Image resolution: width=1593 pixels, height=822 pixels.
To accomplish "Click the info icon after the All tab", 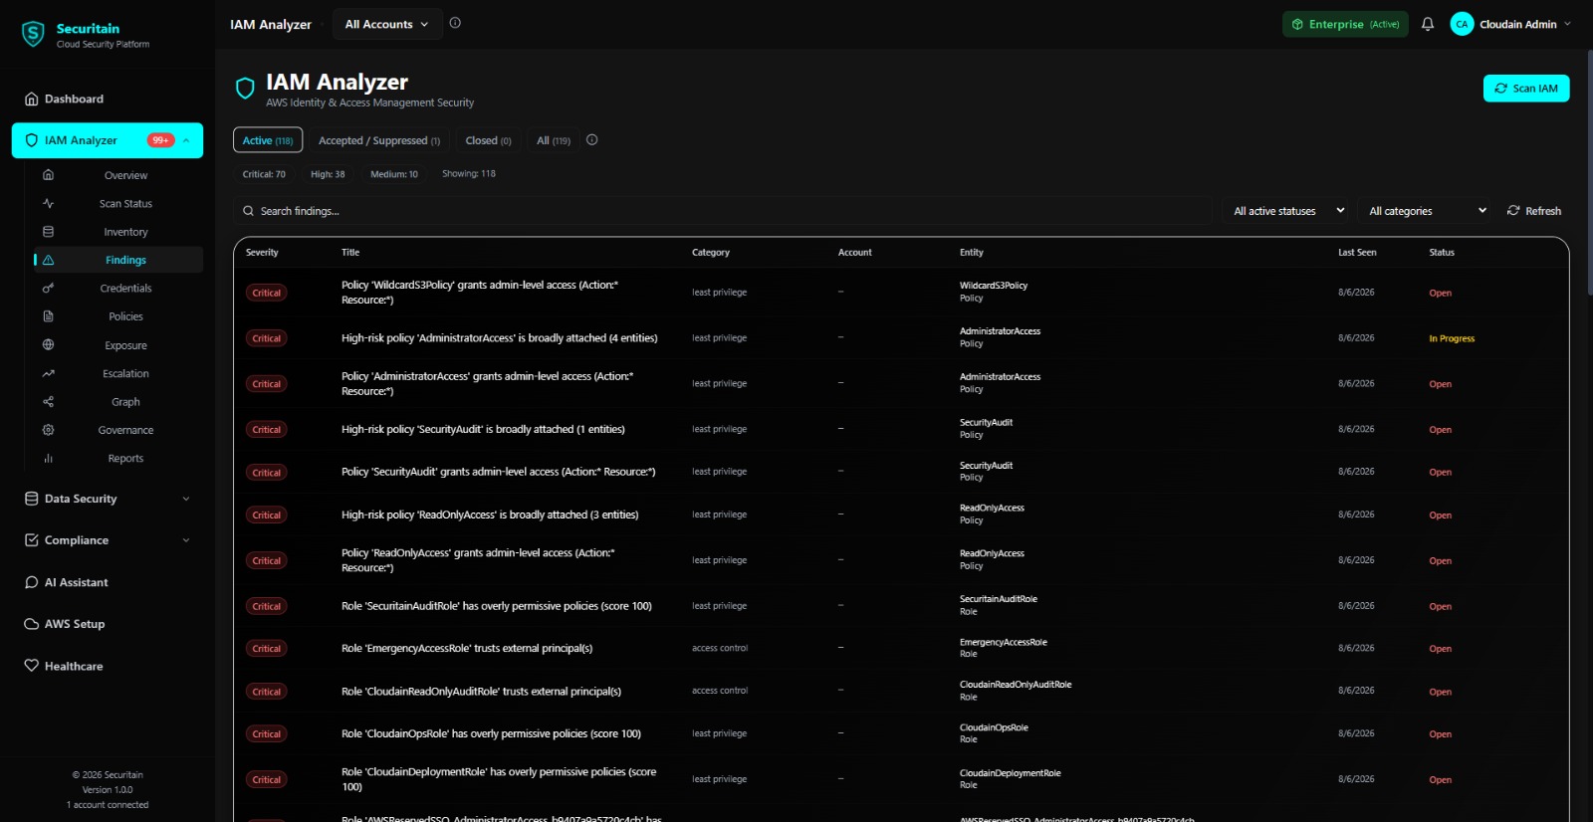I will pyautogui.click(x=592, y=140).
